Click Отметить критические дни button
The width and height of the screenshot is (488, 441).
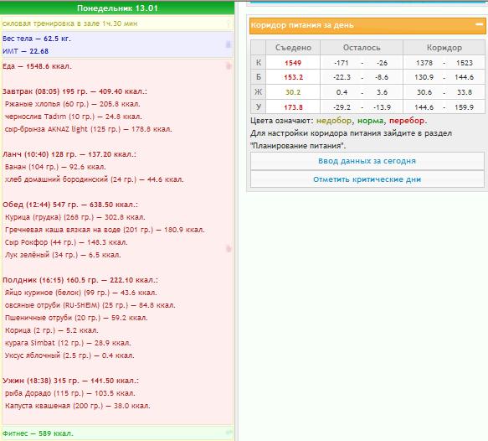(367, 179)
